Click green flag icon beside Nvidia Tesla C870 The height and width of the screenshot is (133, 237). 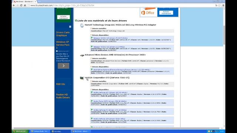pos(92,101)
